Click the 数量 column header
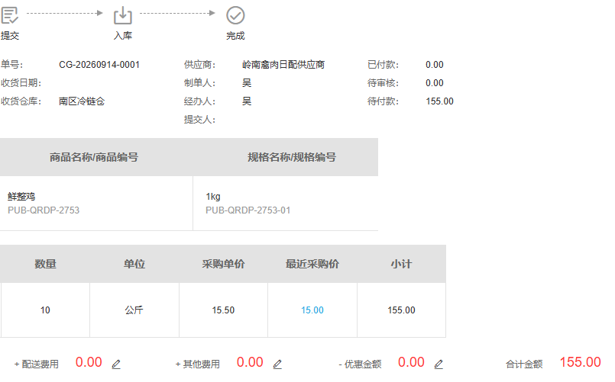The width and height of the screenshot is (615, 382). coord(45,264)
